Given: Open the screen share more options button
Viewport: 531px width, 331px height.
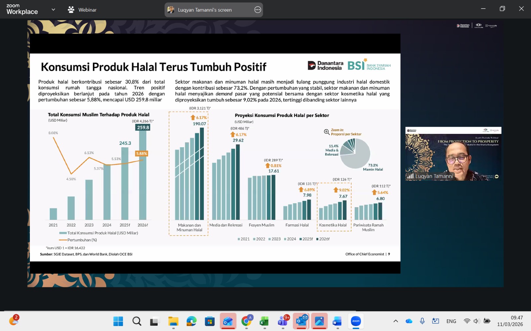Looking at the screenshot, I should 258,10.
